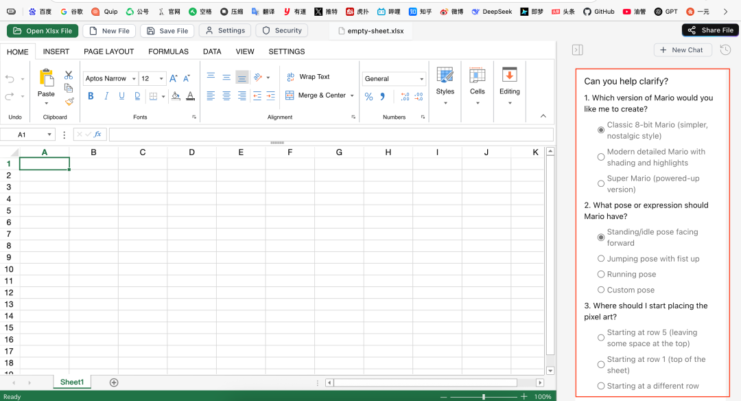Expand the Merge & Center dropdown arrow

352,96
